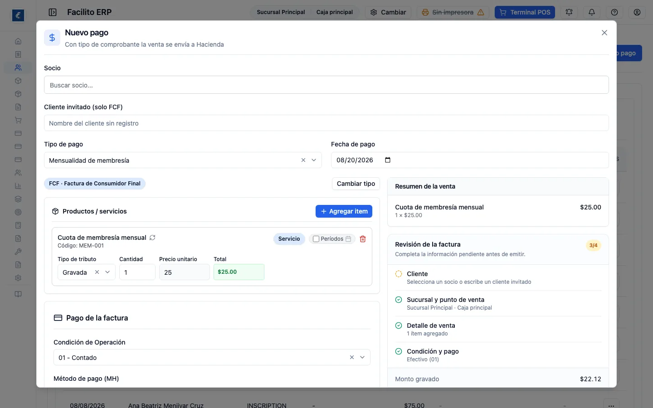Click the help question-mark icon in the header
Screen dimensions: 653x408
tap(614, 12)
